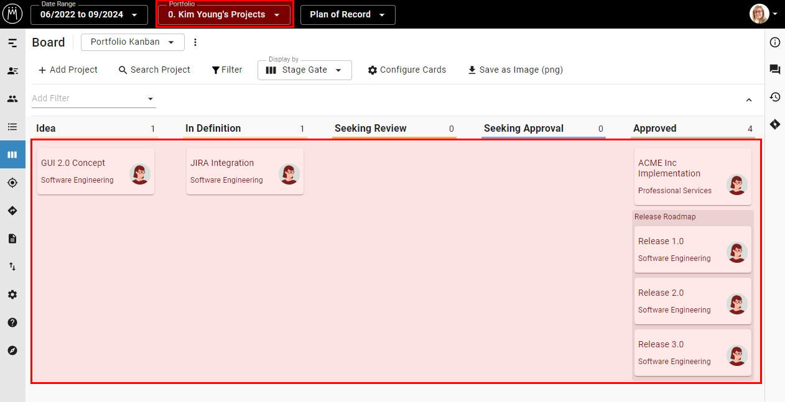Open the comments chat icon on right

pos(775,70)
